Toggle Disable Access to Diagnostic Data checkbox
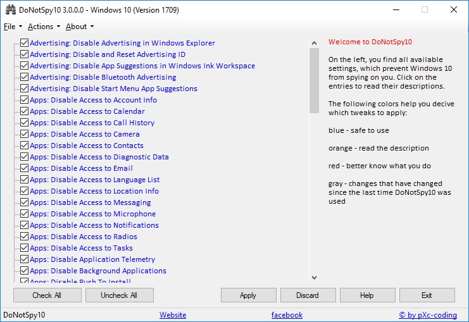The height and width of the screenshot is (322, 469). point(25,156)
